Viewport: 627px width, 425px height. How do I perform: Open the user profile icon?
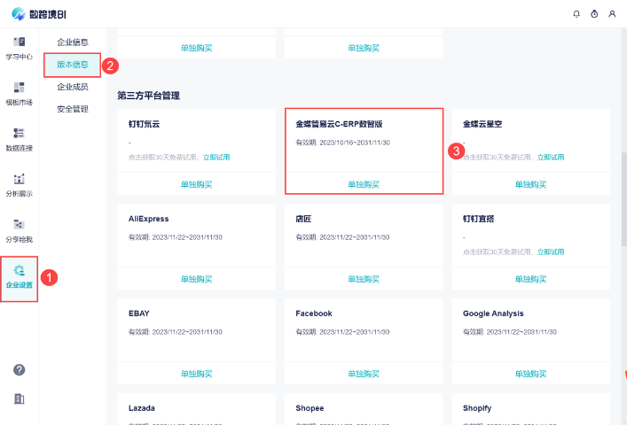point(612,14)
